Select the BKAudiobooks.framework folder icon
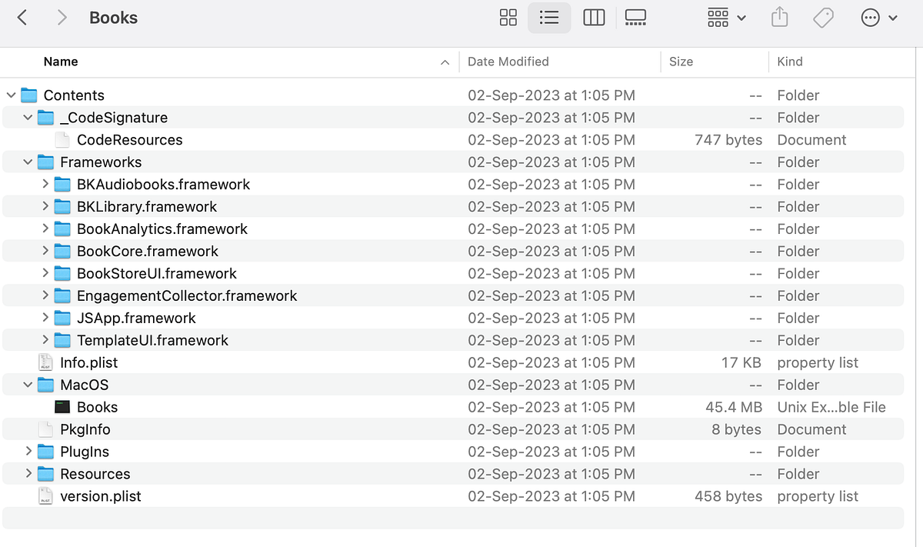Viewport: 923px width, 547px height. [x=63, y=185]
